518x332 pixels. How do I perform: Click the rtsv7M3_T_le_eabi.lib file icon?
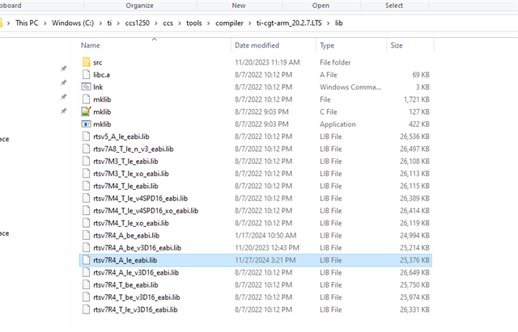tap(87, 162)
